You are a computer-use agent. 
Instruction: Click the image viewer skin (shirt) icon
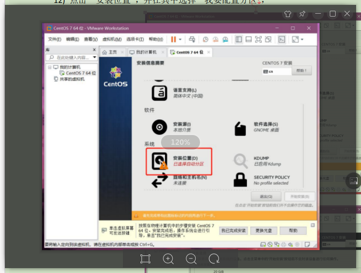pyautogui.click(x=287, y=14)
